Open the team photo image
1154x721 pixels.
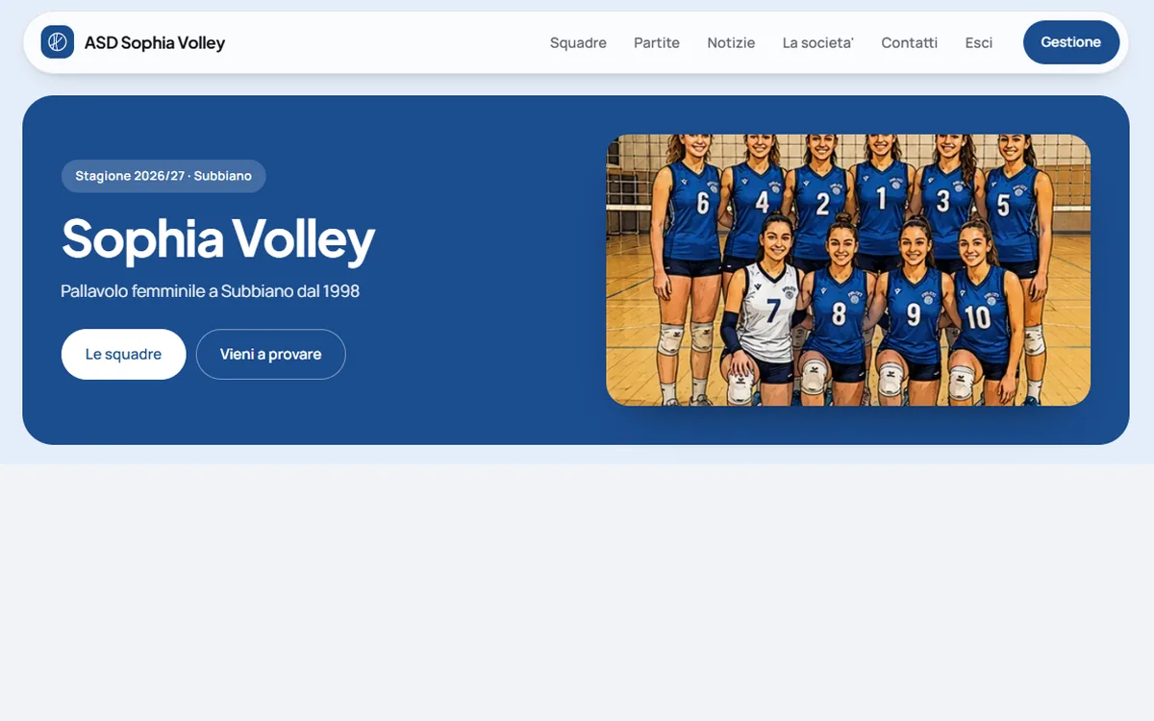848,270
